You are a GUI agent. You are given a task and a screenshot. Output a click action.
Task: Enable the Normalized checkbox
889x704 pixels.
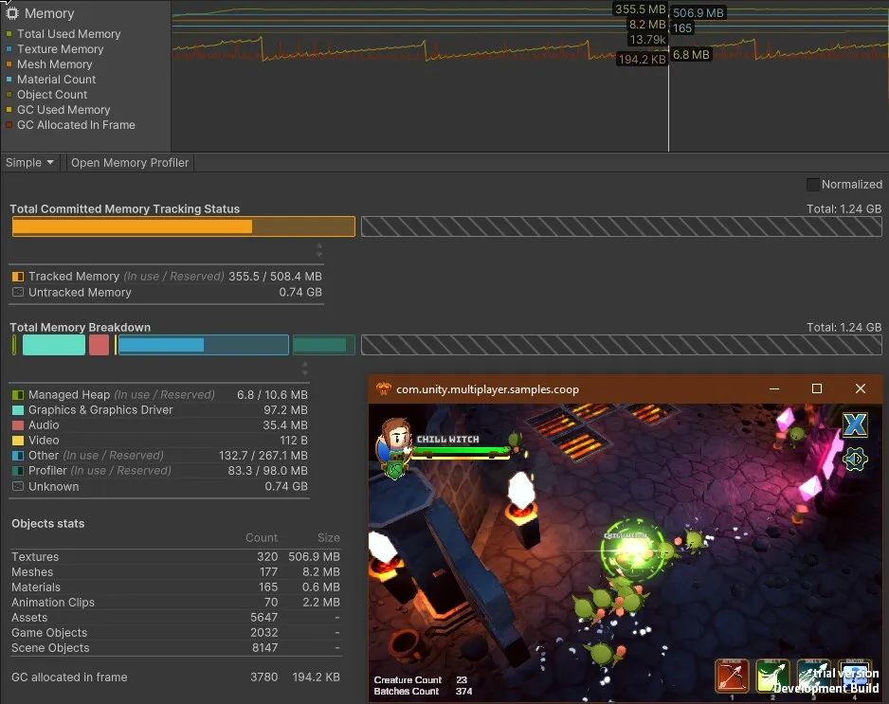point(812,184)
